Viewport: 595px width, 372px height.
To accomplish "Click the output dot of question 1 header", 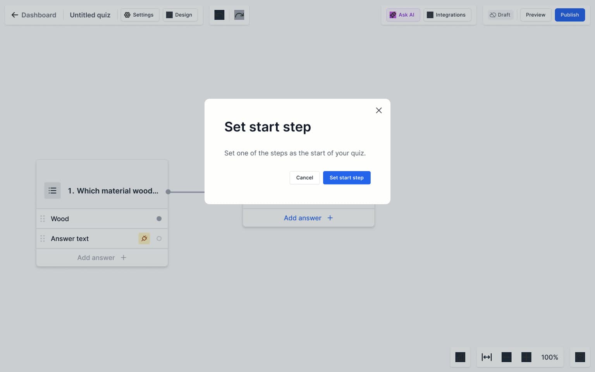I will point(168,192).
